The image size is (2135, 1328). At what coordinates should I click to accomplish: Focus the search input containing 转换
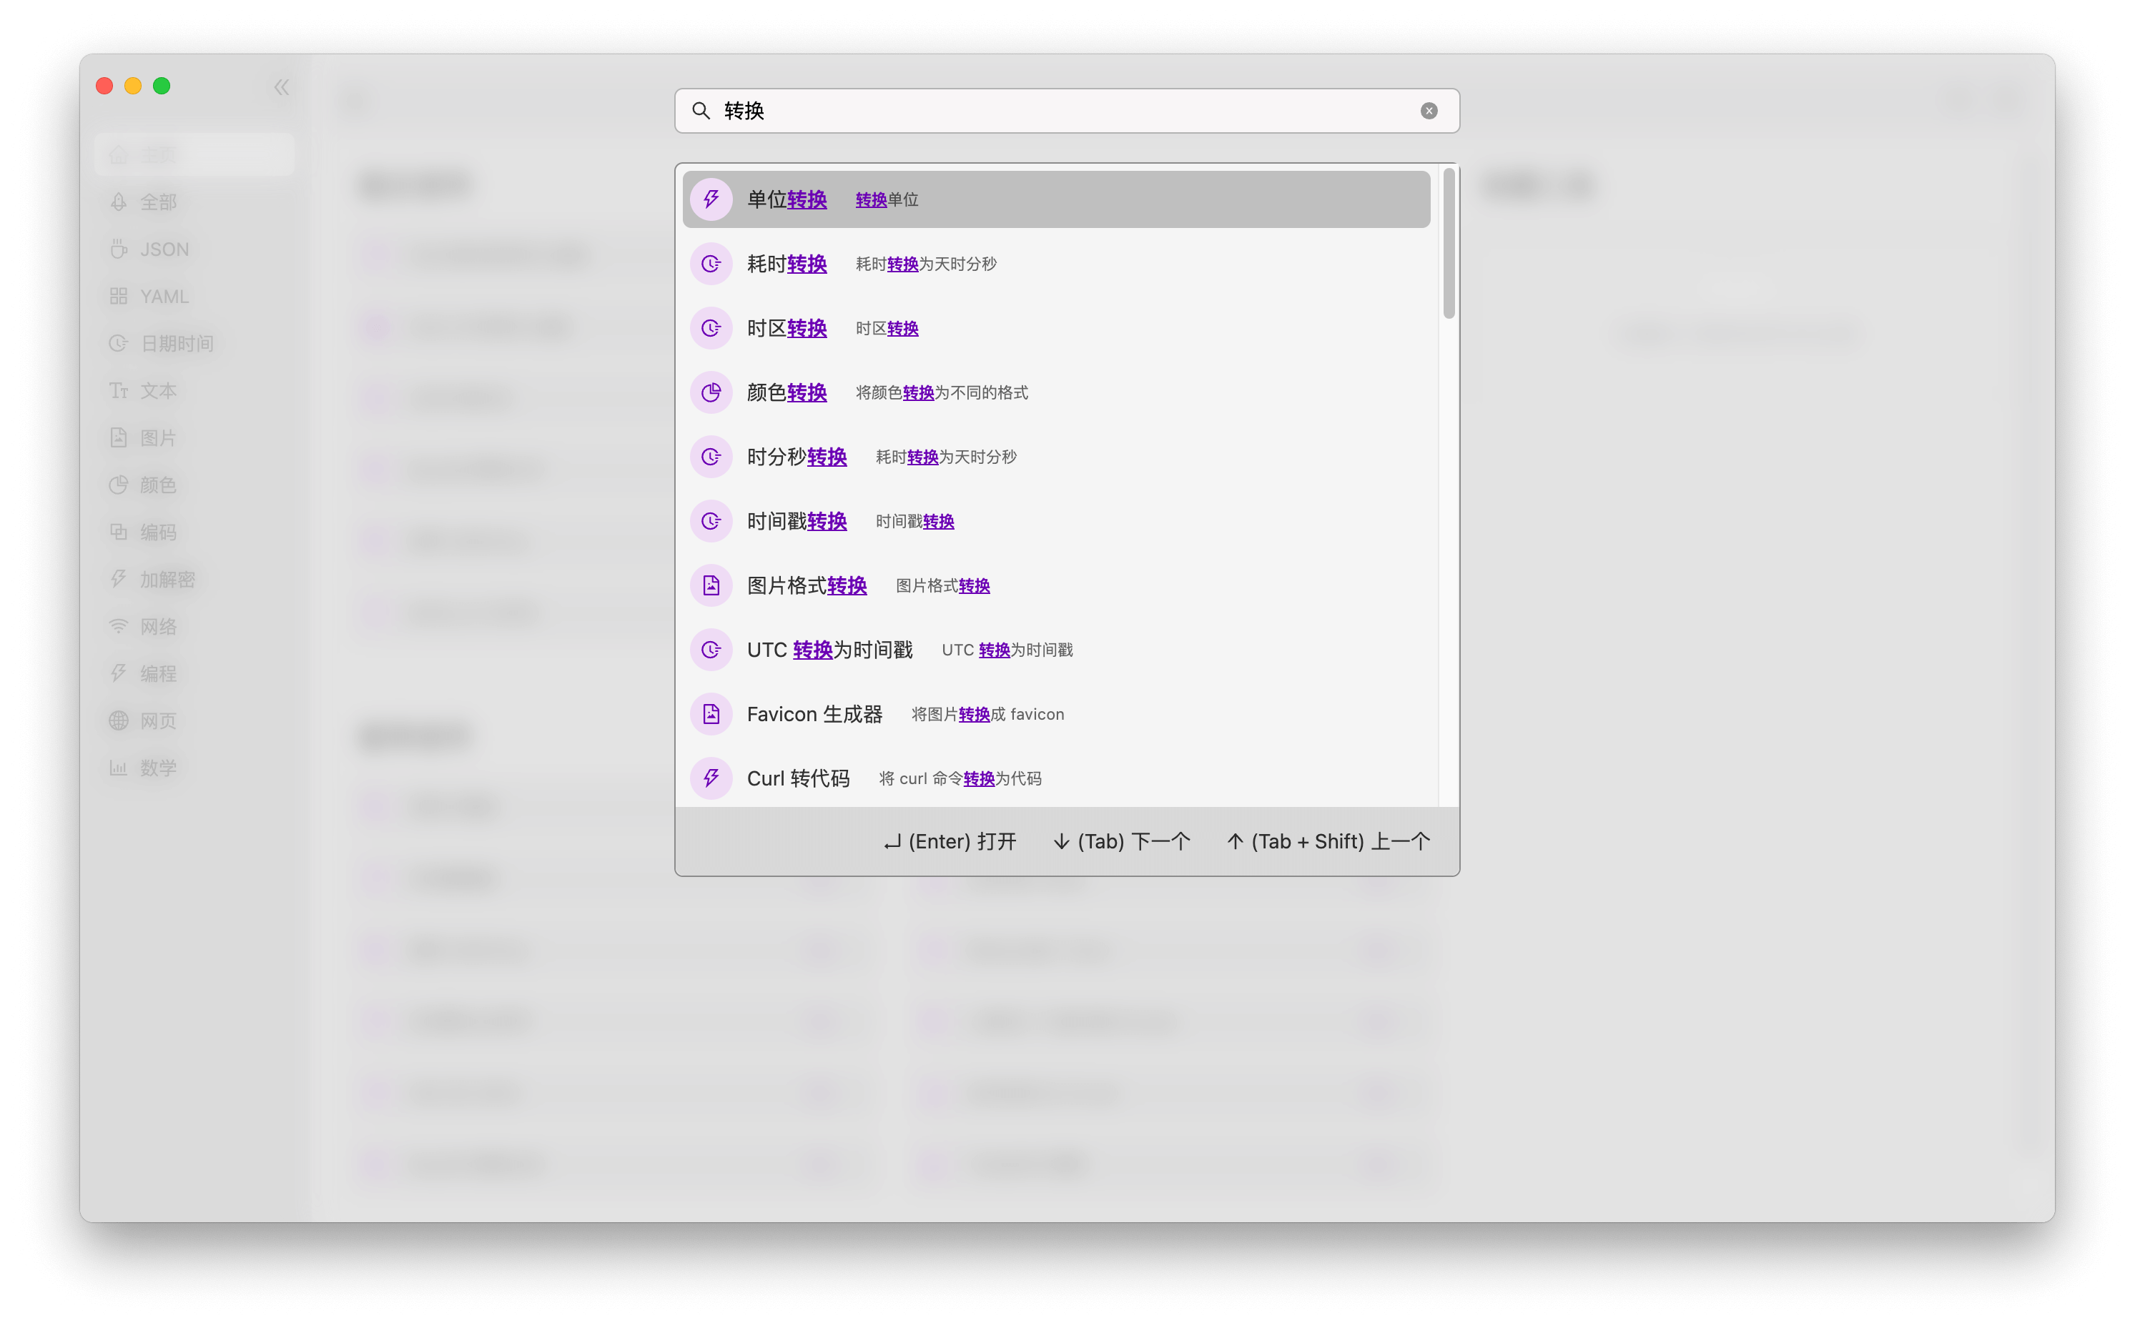click(x=1055, y=111)
